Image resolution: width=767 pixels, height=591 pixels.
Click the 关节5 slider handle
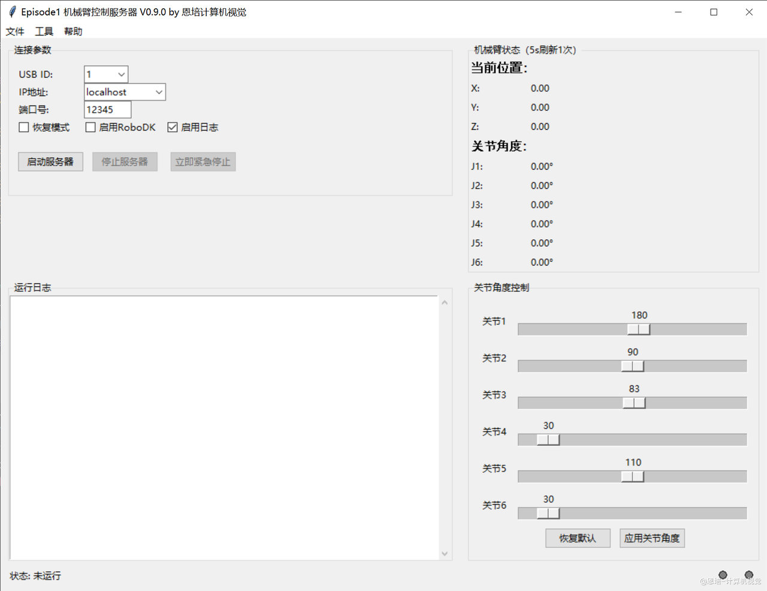point(633,477)
